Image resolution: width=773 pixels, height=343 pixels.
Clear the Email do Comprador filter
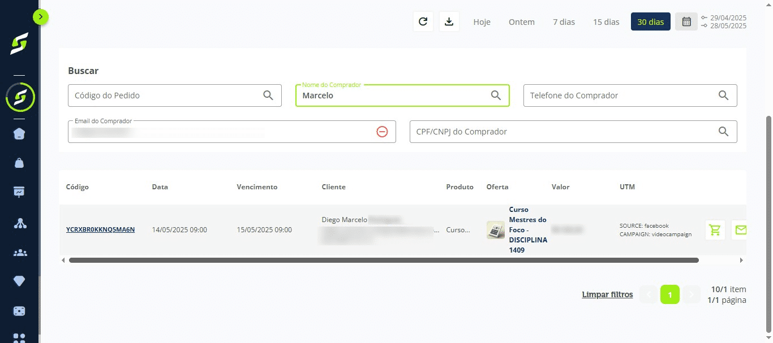pos(382,132)
